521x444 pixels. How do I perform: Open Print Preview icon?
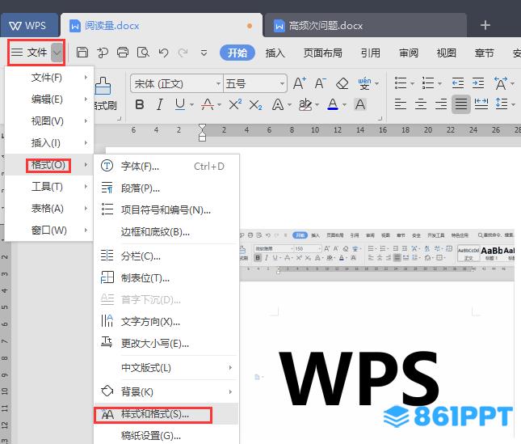click(143, 53)
